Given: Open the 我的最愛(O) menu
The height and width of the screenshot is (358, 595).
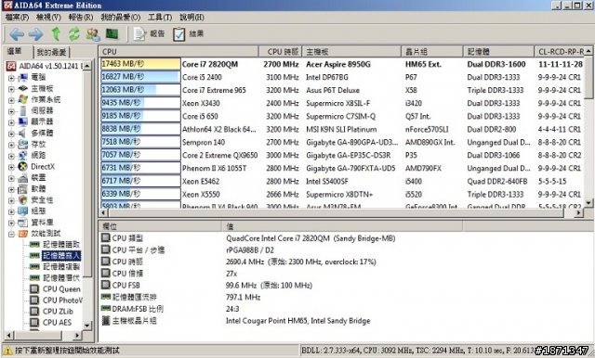Looking at the screenshot, I should (120, 18).
